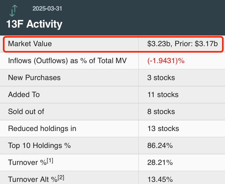Open footnote [1] next to Turnover %
This screenshot has width=225, height=184.
pos(50,160)
